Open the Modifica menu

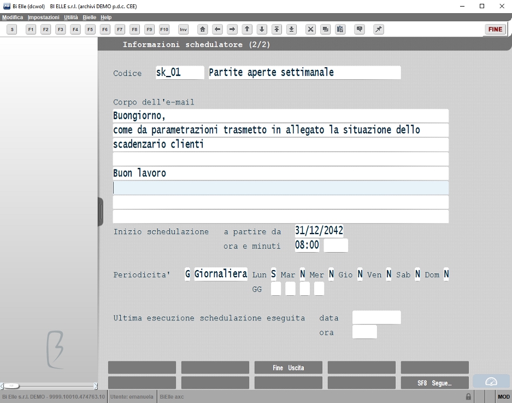[x=13, y=17]
